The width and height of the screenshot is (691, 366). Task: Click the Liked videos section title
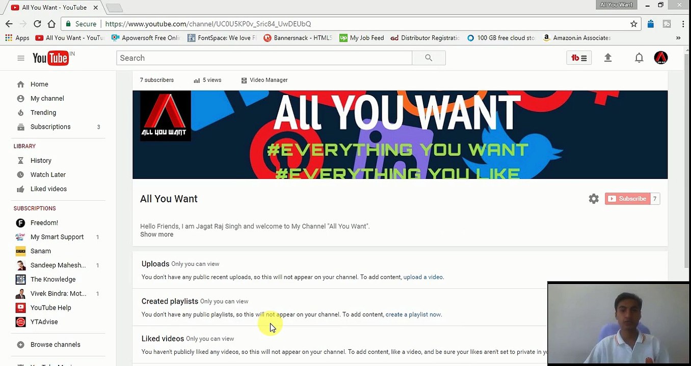pos(163,339)
